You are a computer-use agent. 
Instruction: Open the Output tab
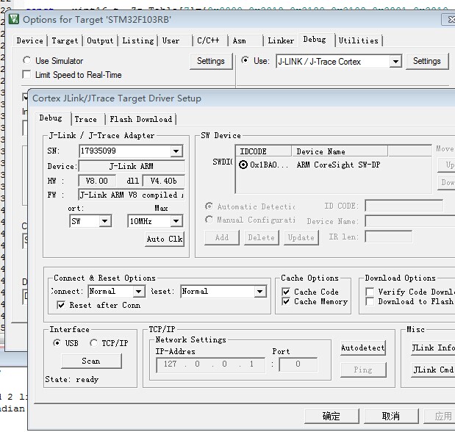coord(100,40)
